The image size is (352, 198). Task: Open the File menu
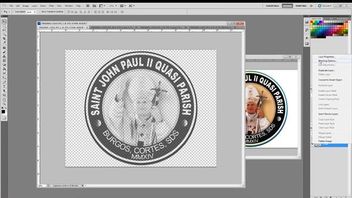11,5
